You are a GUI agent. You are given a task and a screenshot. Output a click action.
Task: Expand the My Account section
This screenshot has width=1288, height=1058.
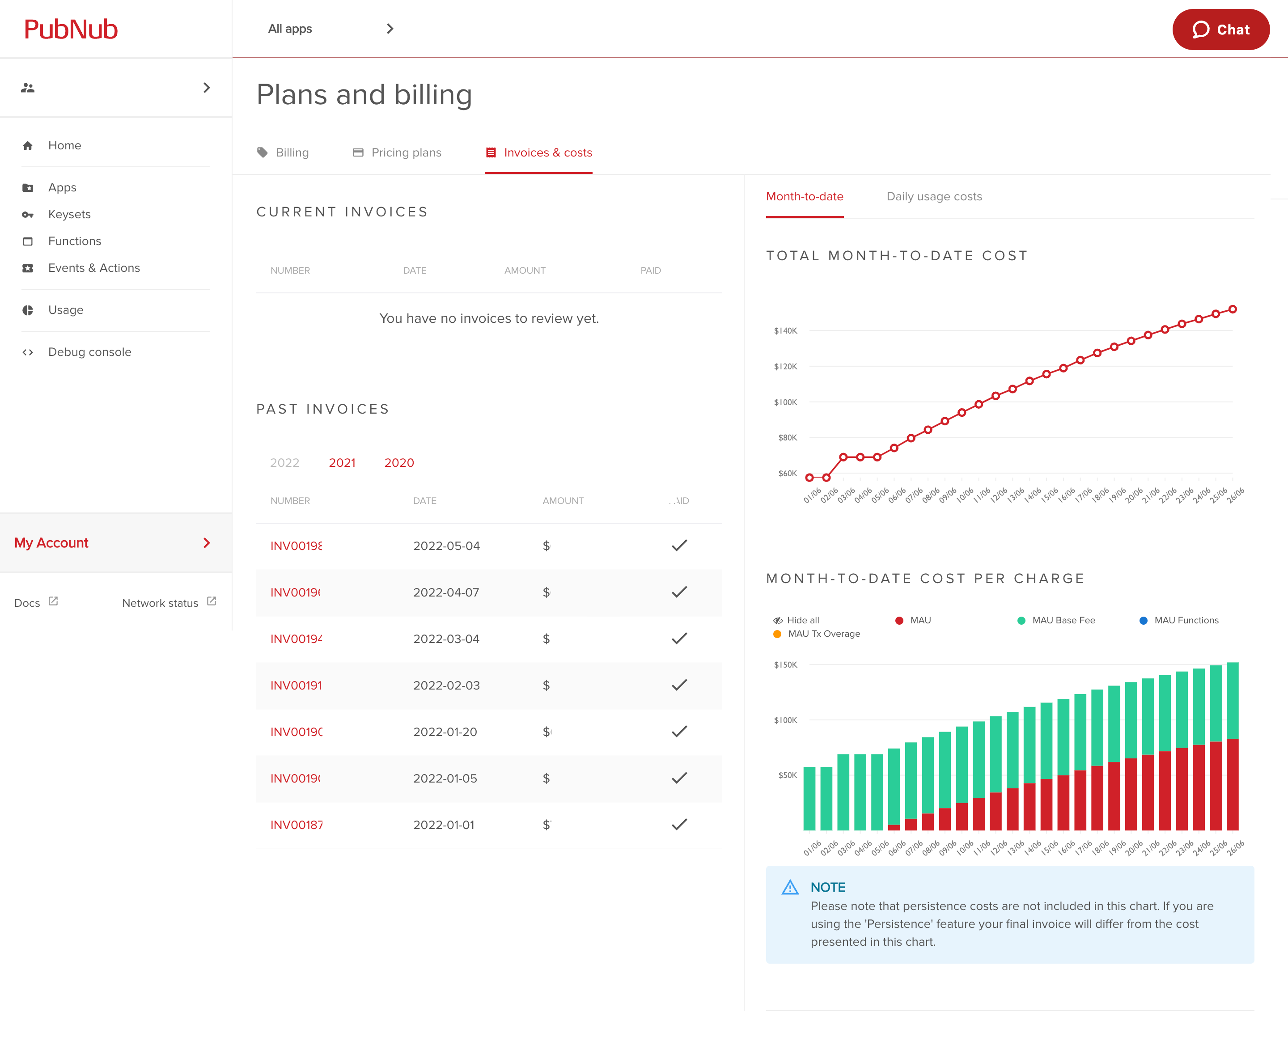pyautogui.click(x=52, y=542)
